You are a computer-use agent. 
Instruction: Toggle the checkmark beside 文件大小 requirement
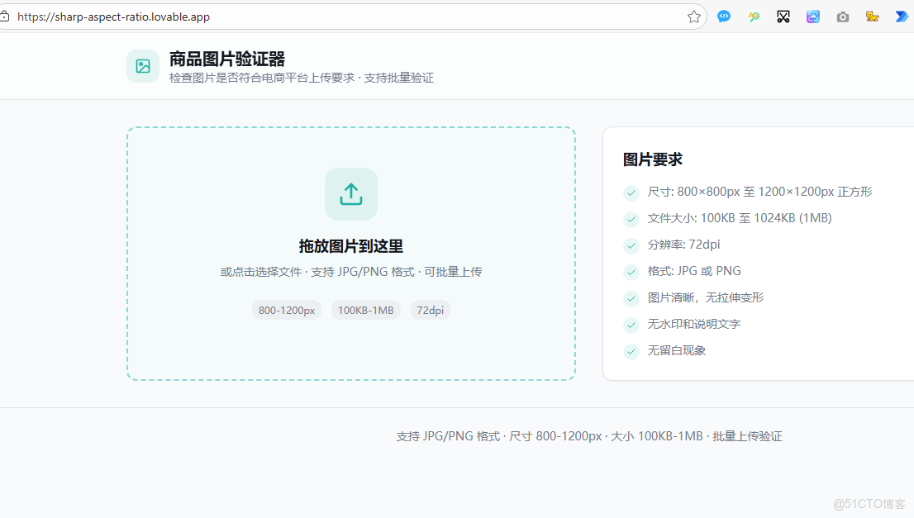(631, 218)
